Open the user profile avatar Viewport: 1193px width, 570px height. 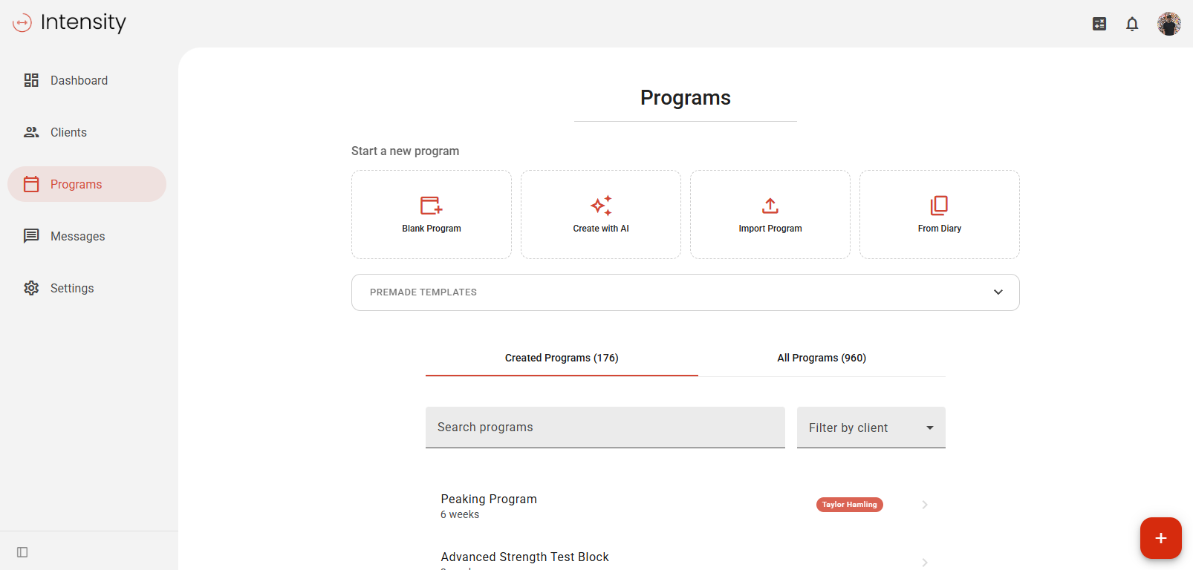tap(1168, 24)
